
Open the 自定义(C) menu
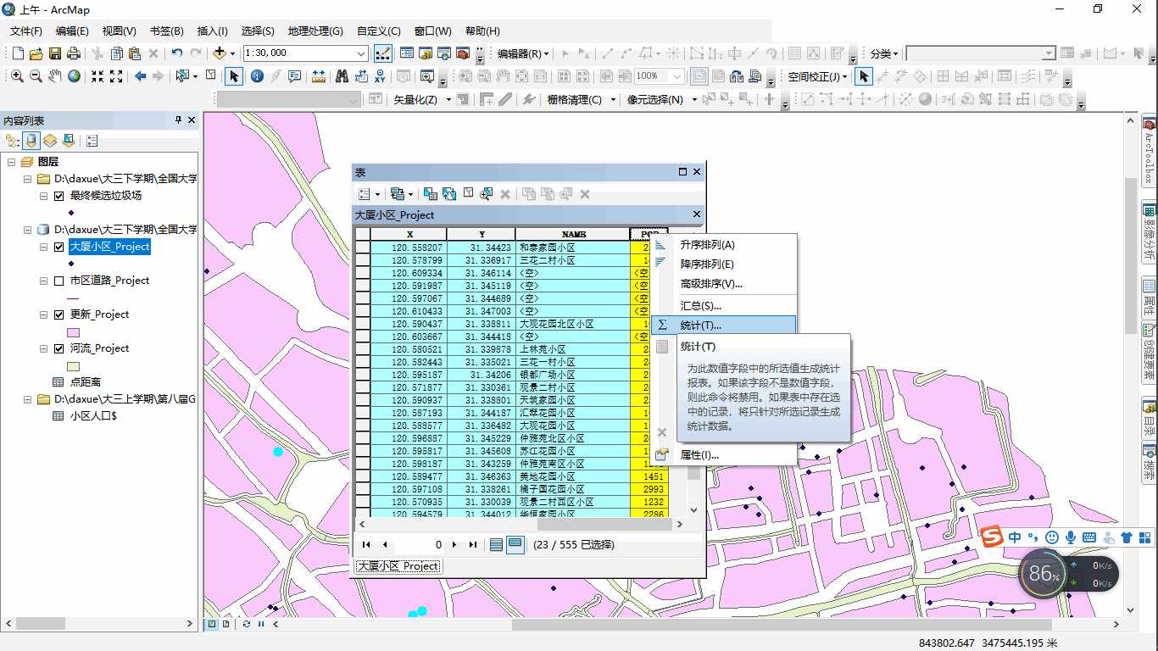coord(380,31)
